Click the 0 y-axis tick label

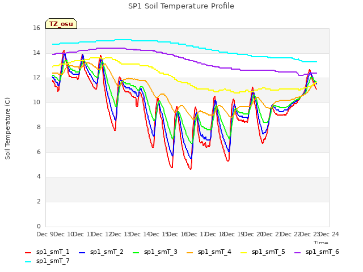[x=39, y=226]
